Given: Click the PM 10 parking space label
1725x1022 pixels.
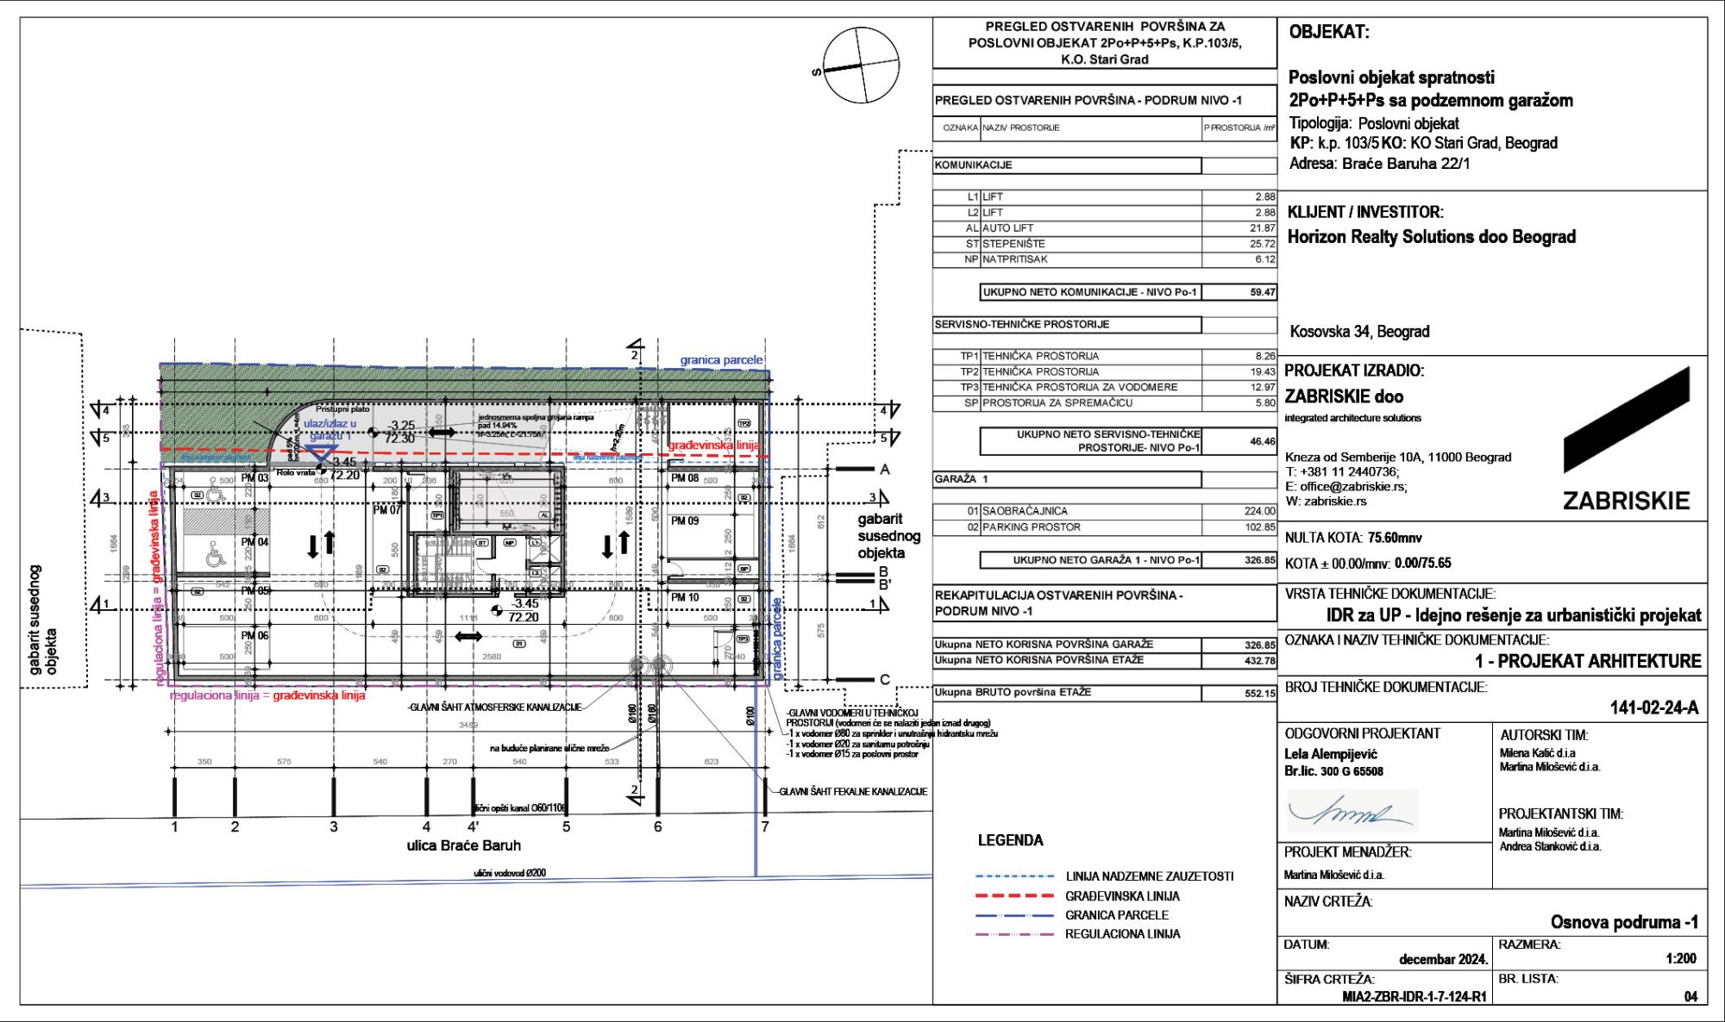Looking at the screenshot, I should click(x=685, y=597).
